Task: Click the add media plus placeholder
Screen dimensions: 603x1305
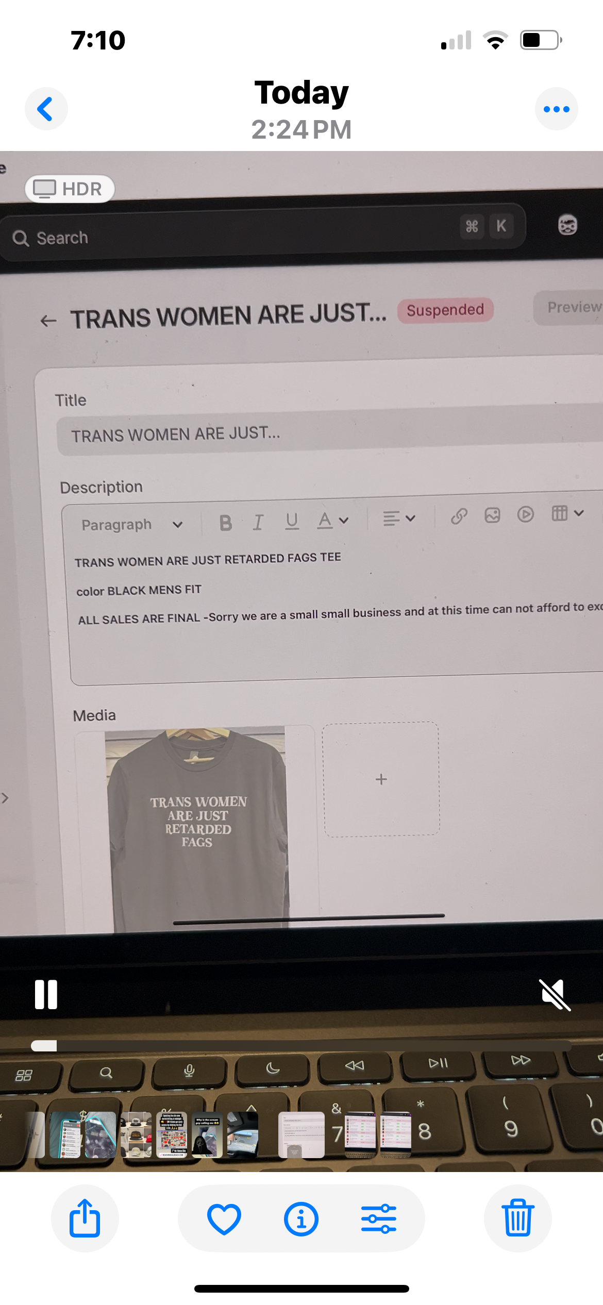Action: click(381, 779)
